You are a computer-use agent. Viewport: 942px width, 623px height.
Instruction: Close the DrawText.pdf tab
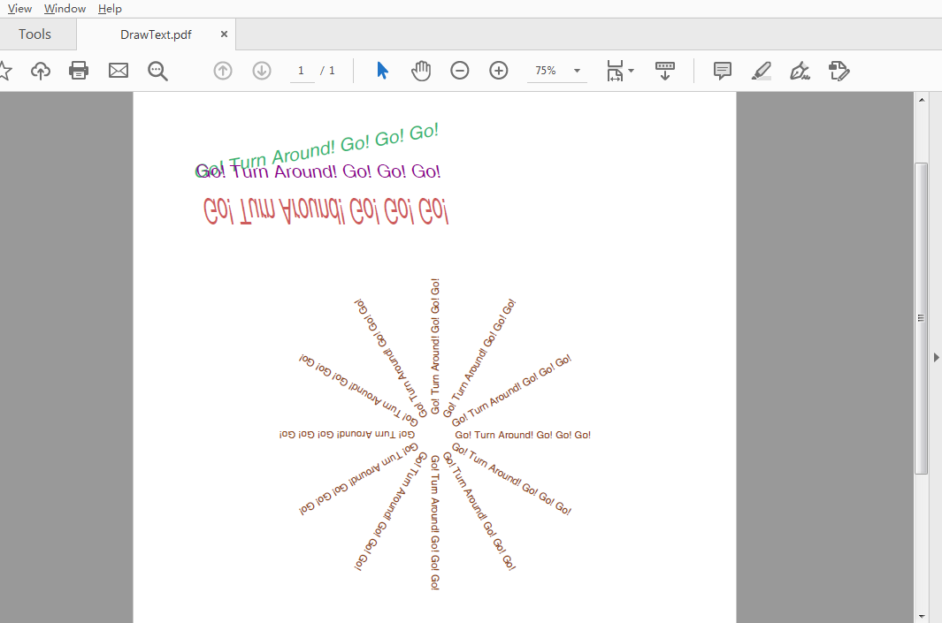coord(224,34)
